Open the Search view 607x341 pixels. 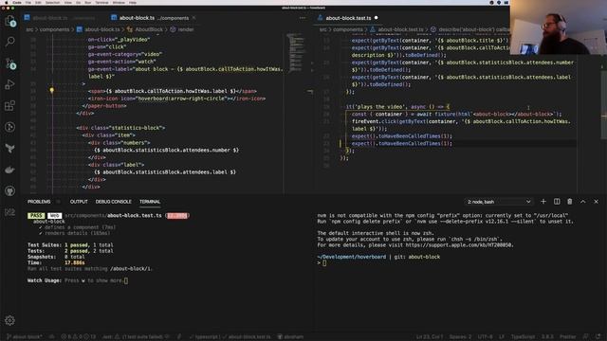(x=10, y=41)
